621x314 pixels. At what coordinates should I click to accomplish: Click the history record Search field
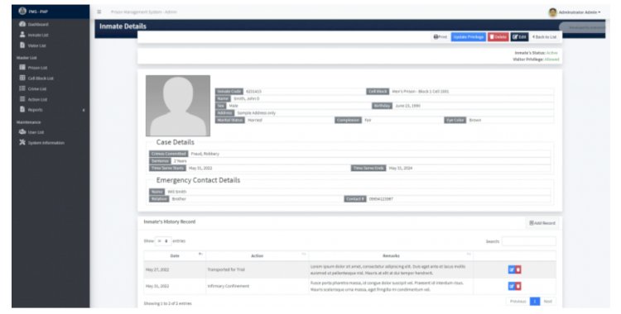pos(529,241)
